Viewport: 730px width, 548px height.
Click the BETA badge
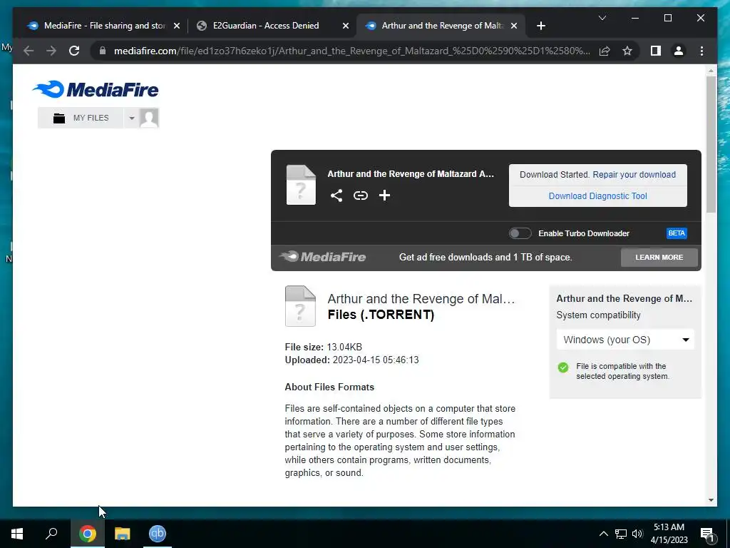pyautogui.click(x=677, y=233)
